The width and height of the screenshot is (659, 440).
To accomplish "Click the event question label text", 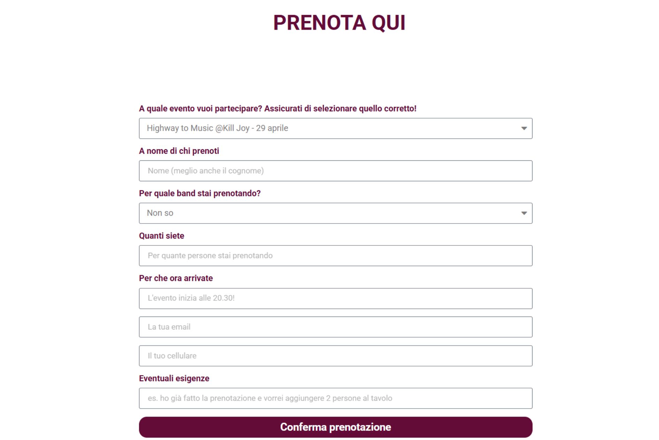I will (277, 108).
